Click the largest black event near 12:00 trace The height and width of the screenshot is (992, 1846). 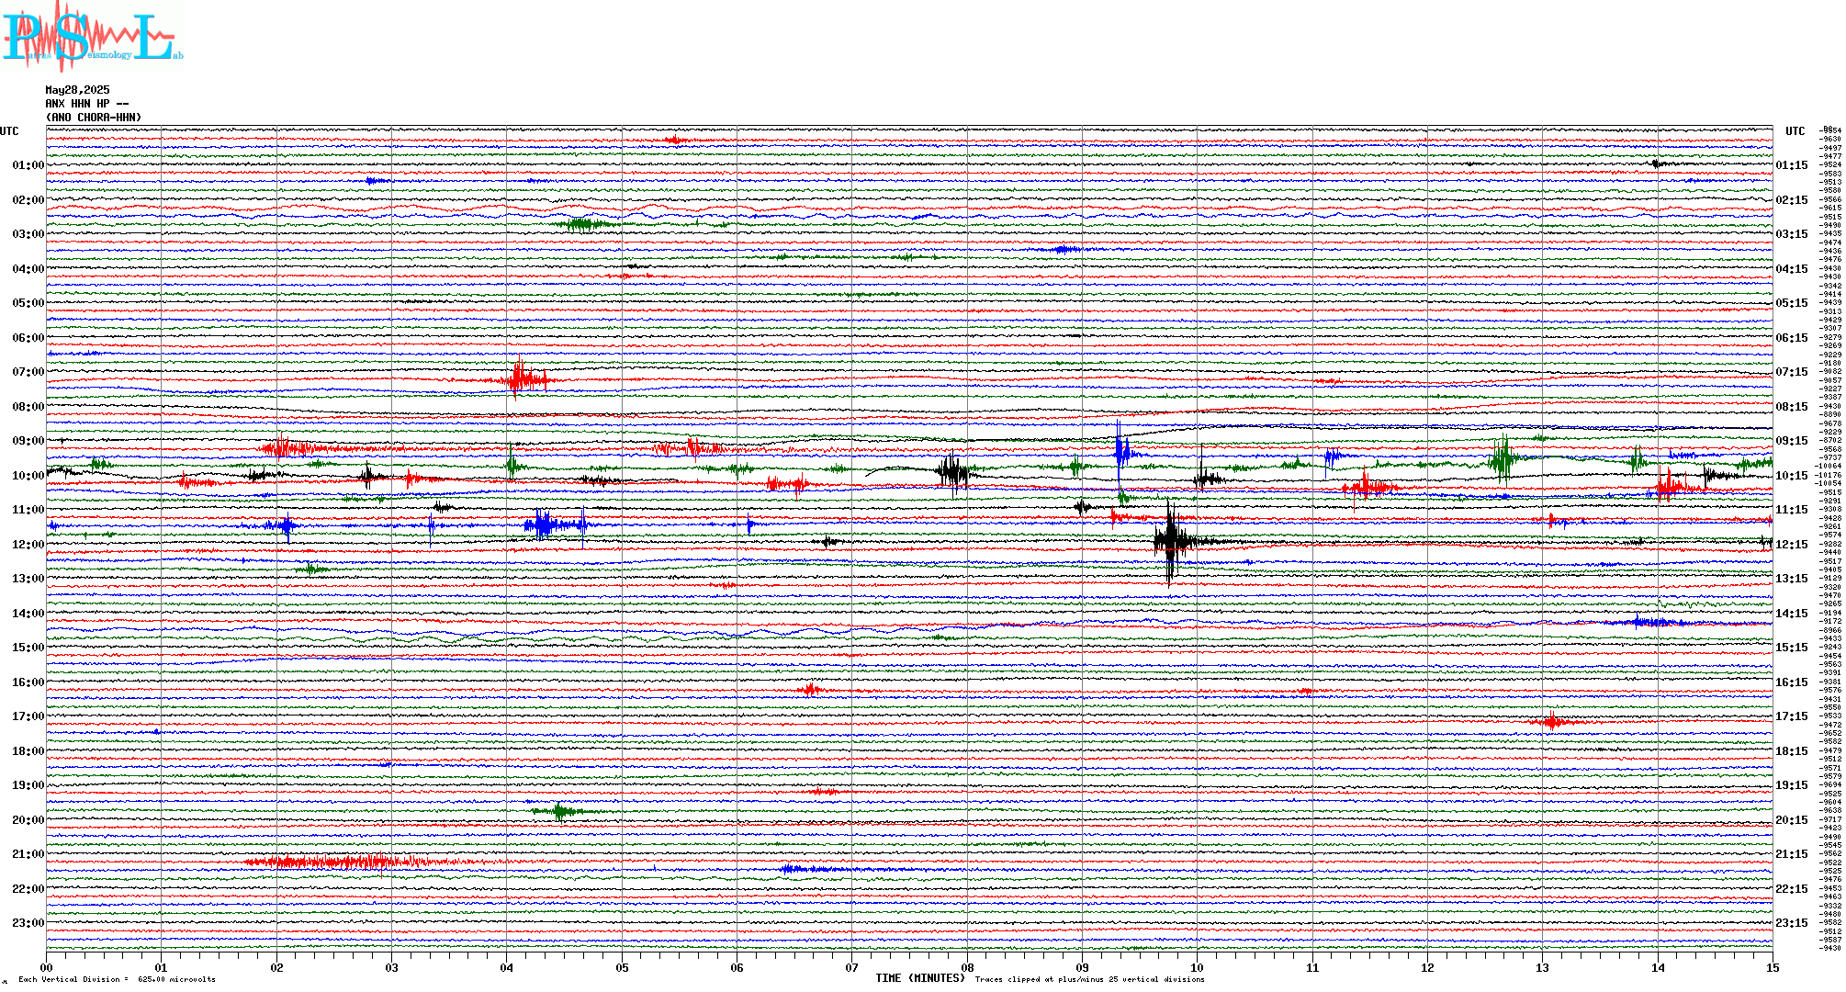pyautogui.click(x=1170, y=541)
